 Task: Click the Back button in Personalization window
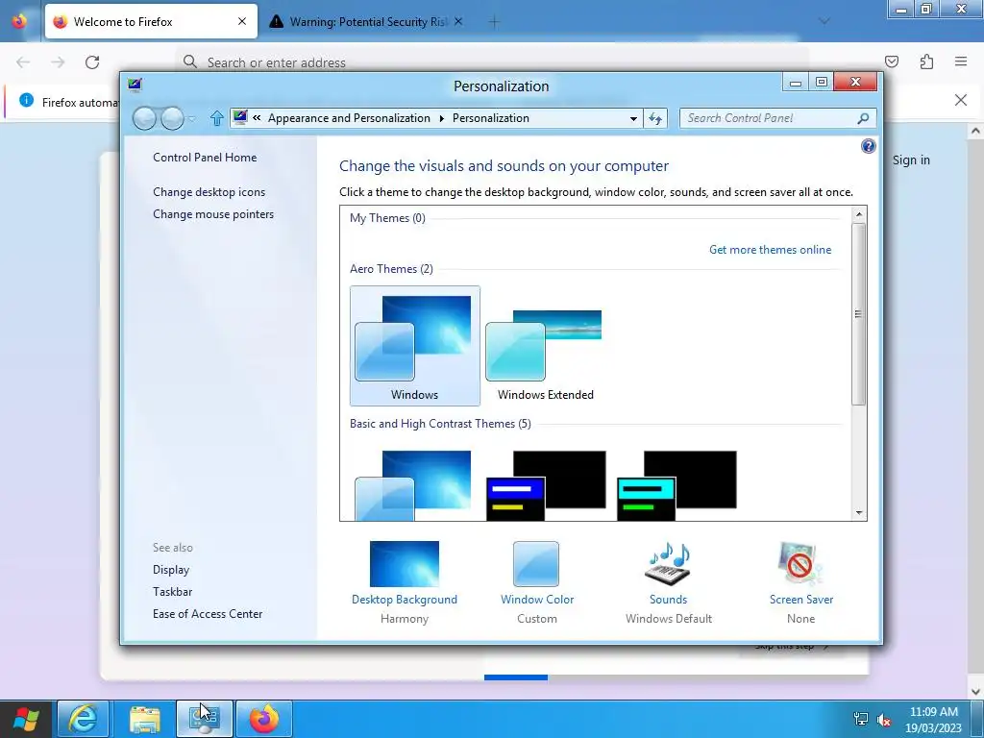[144, 118]
